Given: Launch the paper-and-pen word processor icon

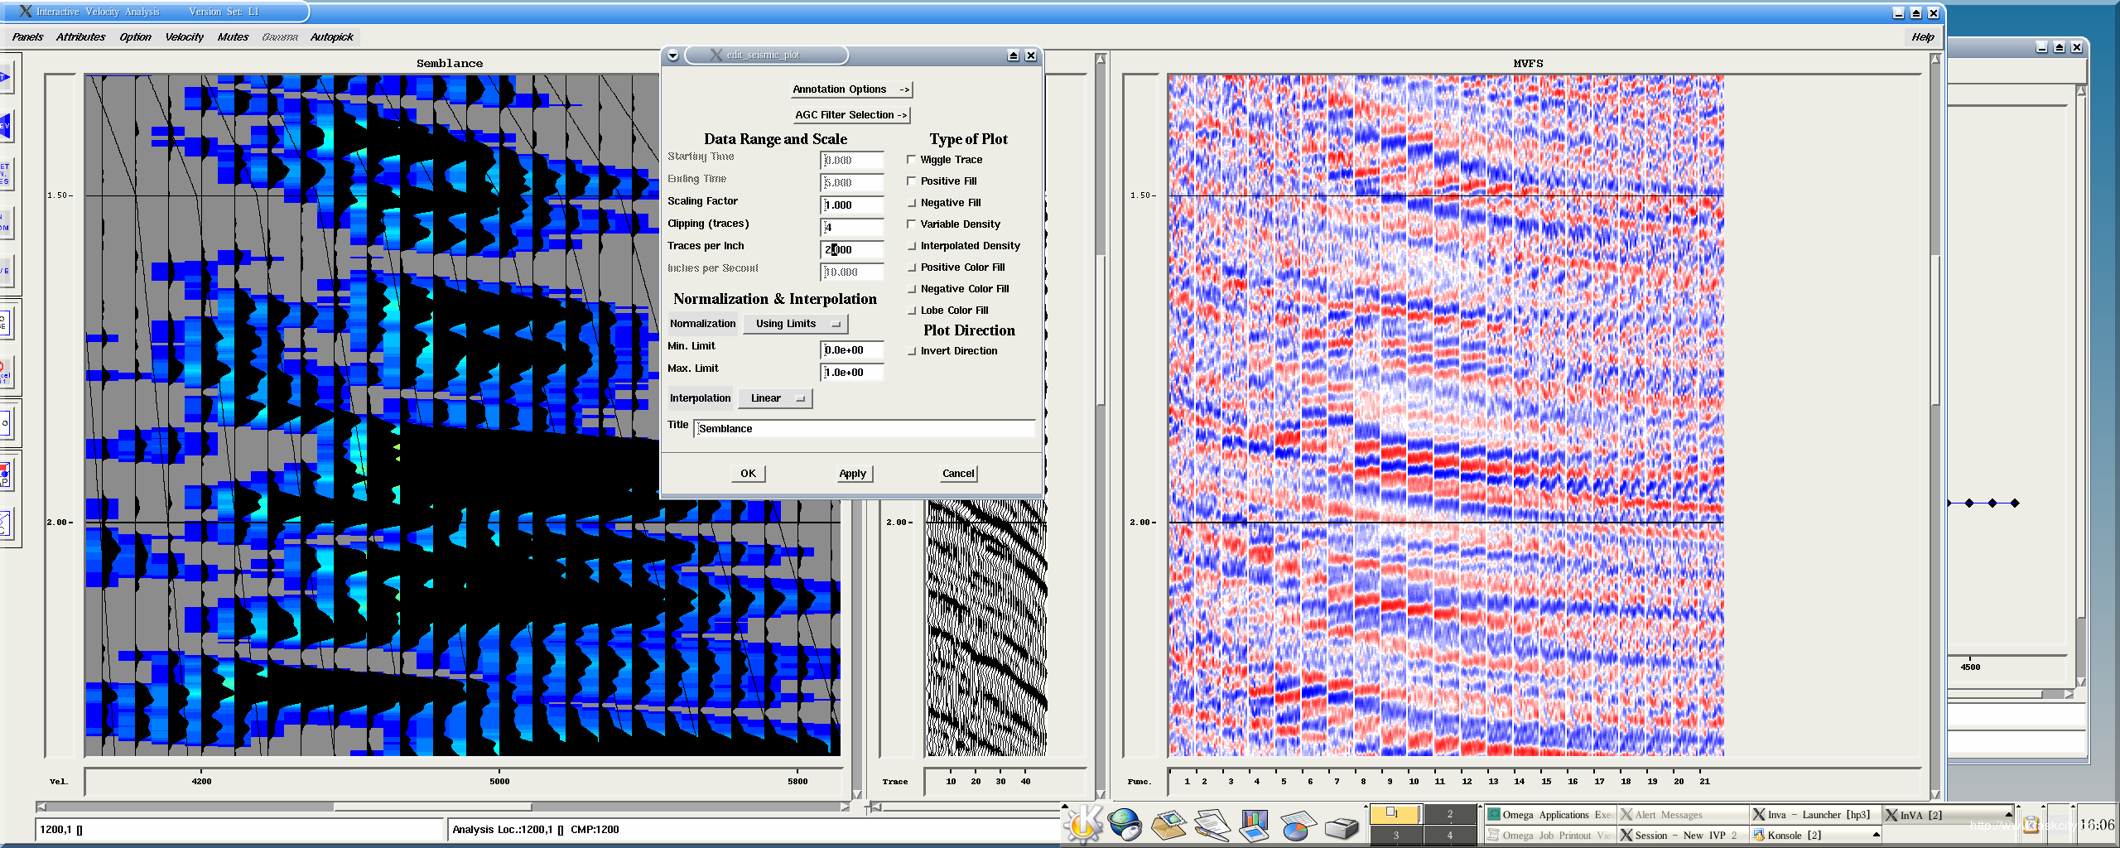Looking at the screenshot, I should (1212, 825).
